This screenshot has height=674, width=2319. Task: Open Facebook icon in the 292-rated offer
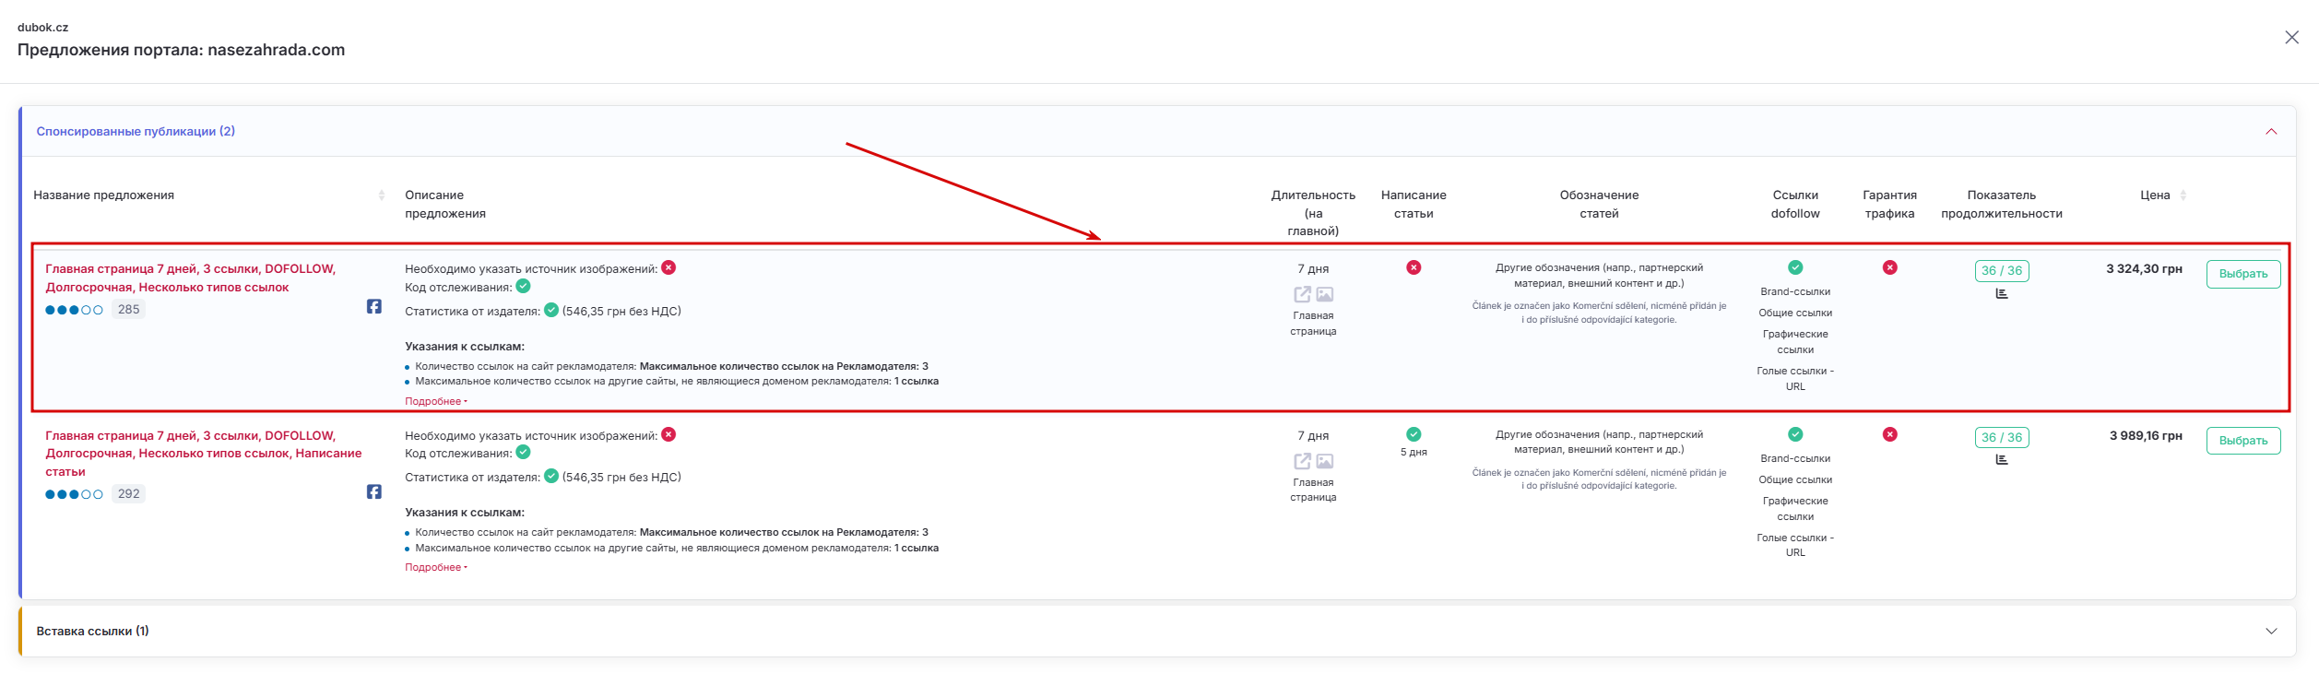[373, 491]
